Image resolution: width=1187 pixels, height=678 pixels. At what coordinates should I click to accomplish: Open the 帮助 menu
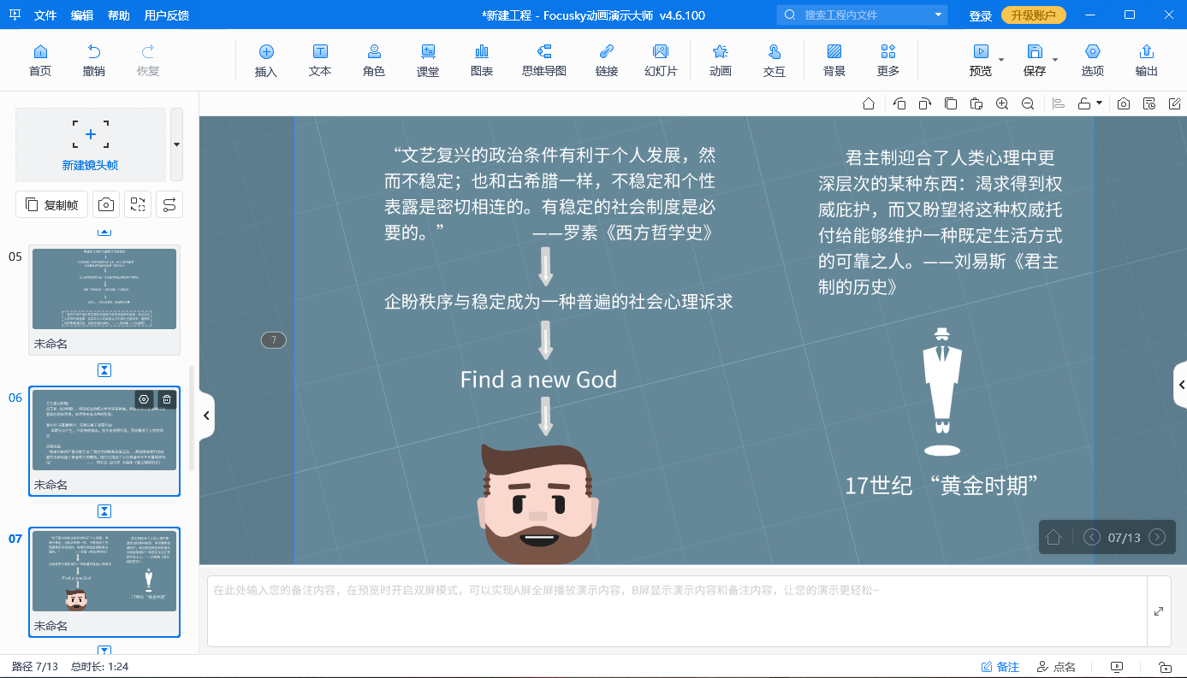(x=119, y=15)
